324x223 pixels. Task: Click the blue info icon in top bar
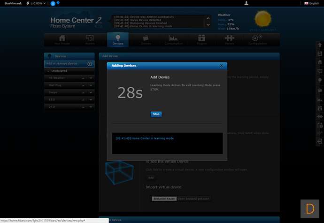coord(53,3)
